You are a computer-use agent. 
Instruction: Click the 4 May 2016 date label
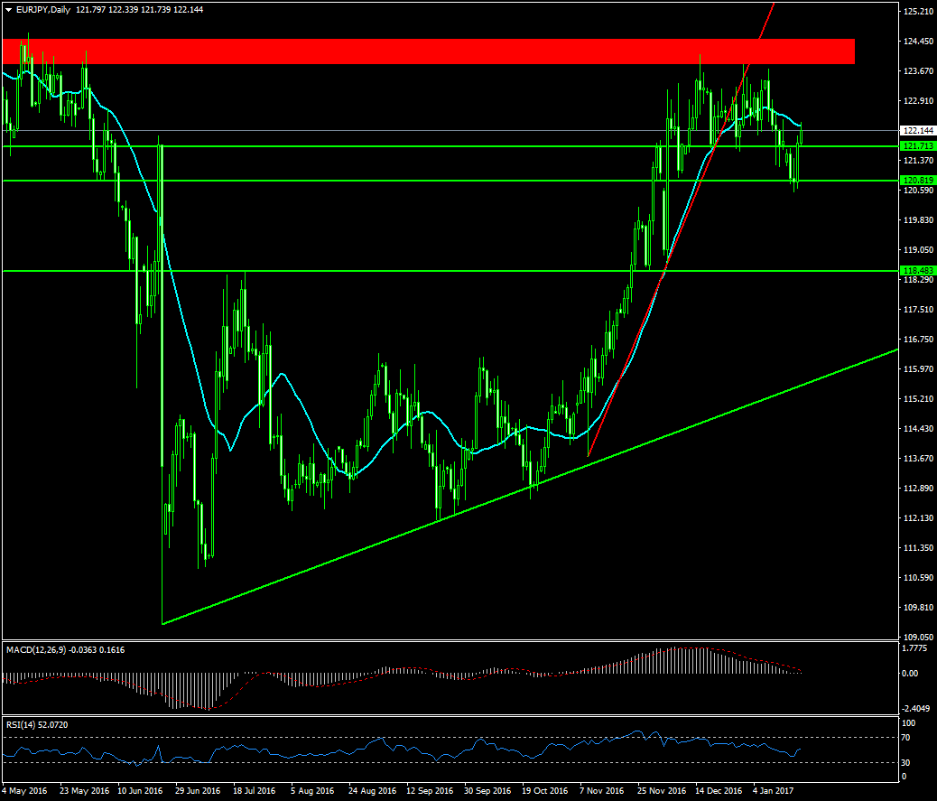point(26,791)
